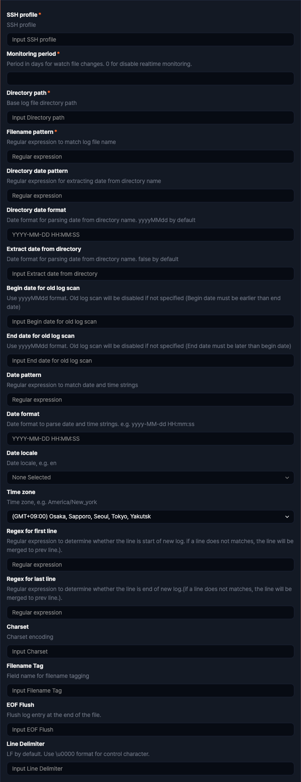
Task: Click the Input Filename Tag field
Action: pos(150,690)
